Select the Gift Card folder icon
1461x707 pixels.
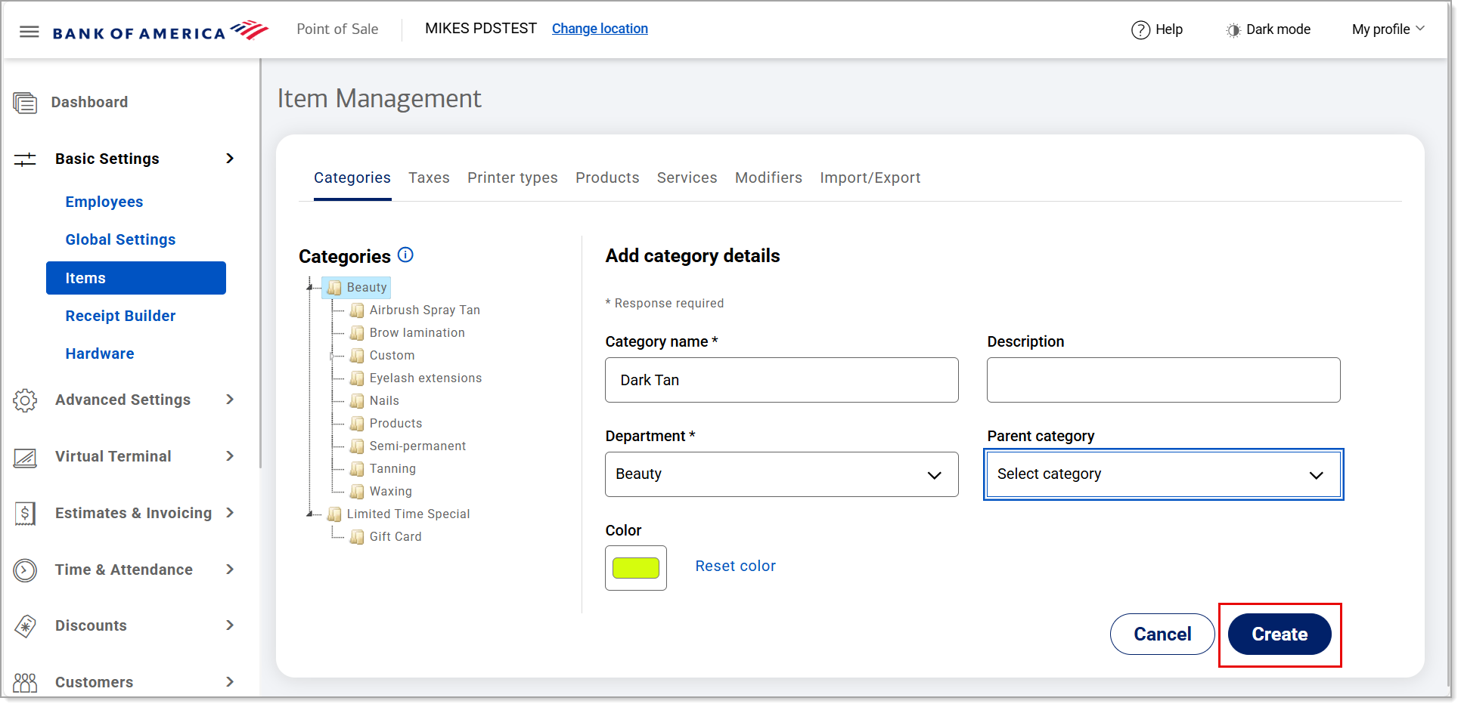(x=357, y=537)
